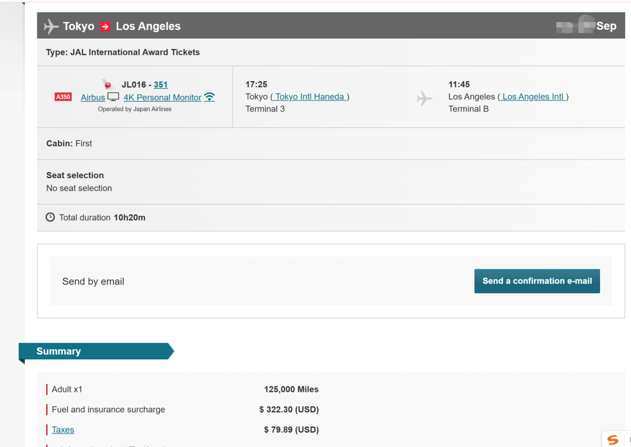
Task: Click the Send a confirmation e-mail button
Action: [538, 281]
